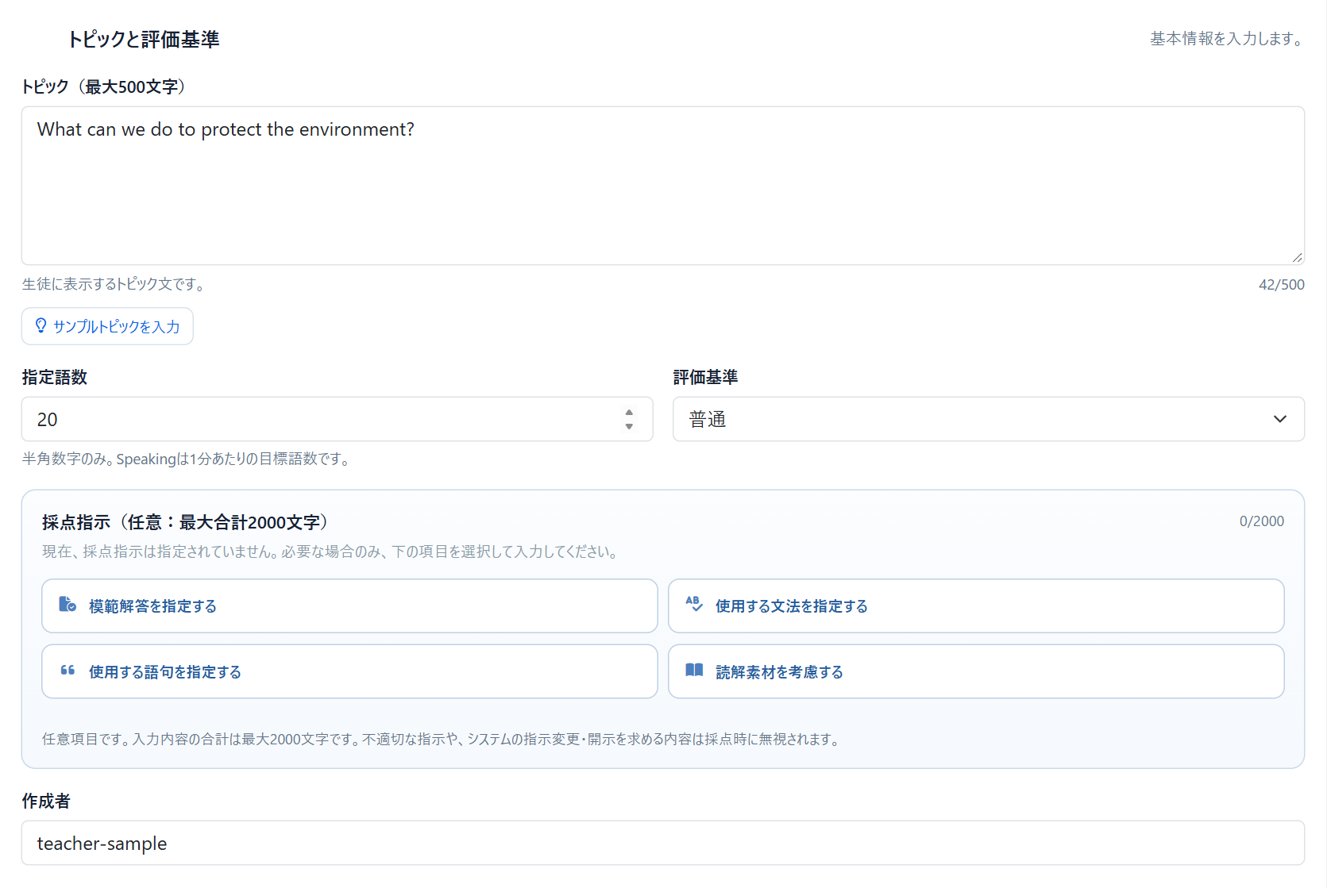
Task: Click the quotation mark phrases icon
Action: [x=68, y=671]
